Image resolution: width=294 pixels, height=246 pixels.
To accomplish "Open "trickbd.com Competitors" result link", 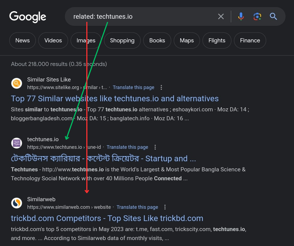I will pos(107,218).
